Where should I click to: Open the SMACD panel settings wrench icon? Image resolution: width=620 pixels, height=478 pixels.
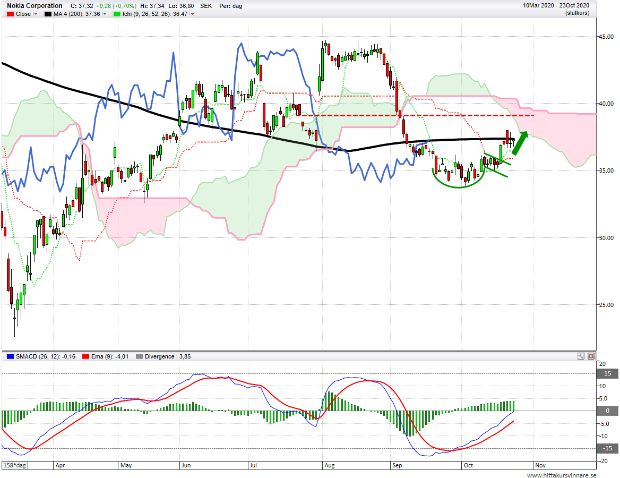pyautogui.click(x=581, y=356)
